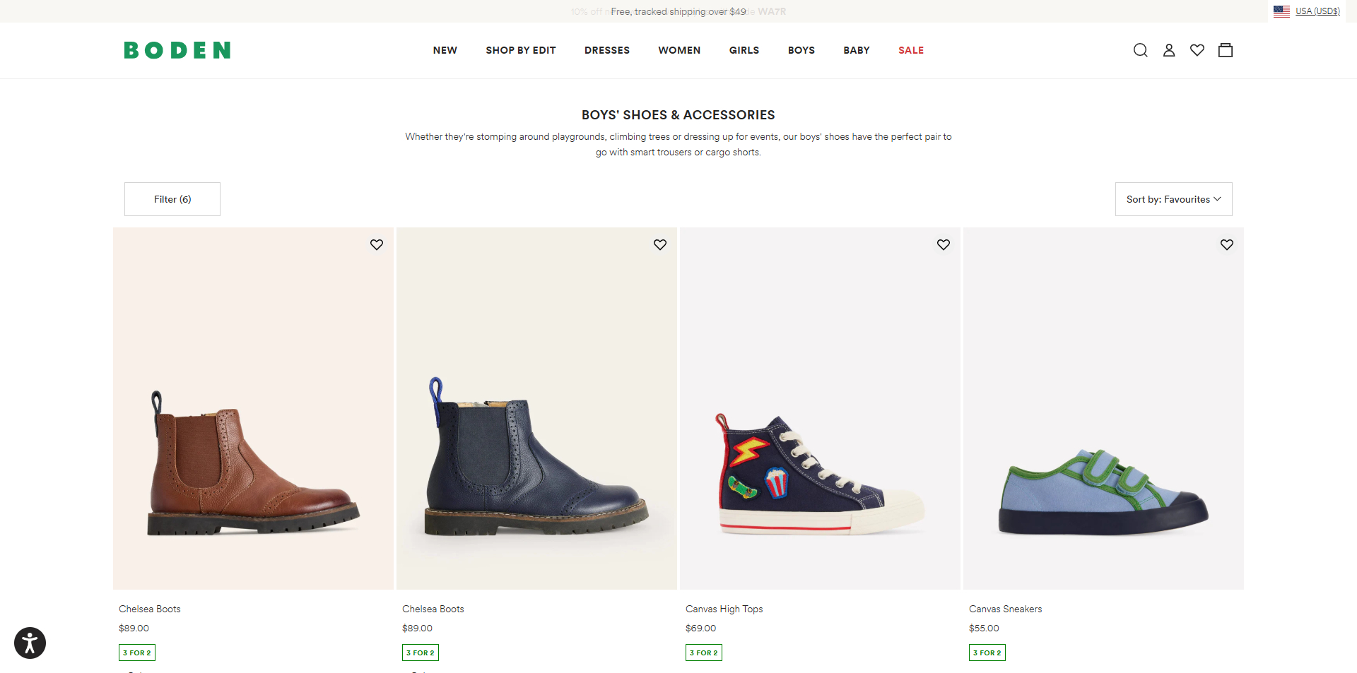The width and height of the screenshot is (1357, 673).
Task: Open the navy Chelsea Boots product image
Action: coord(536,408)
